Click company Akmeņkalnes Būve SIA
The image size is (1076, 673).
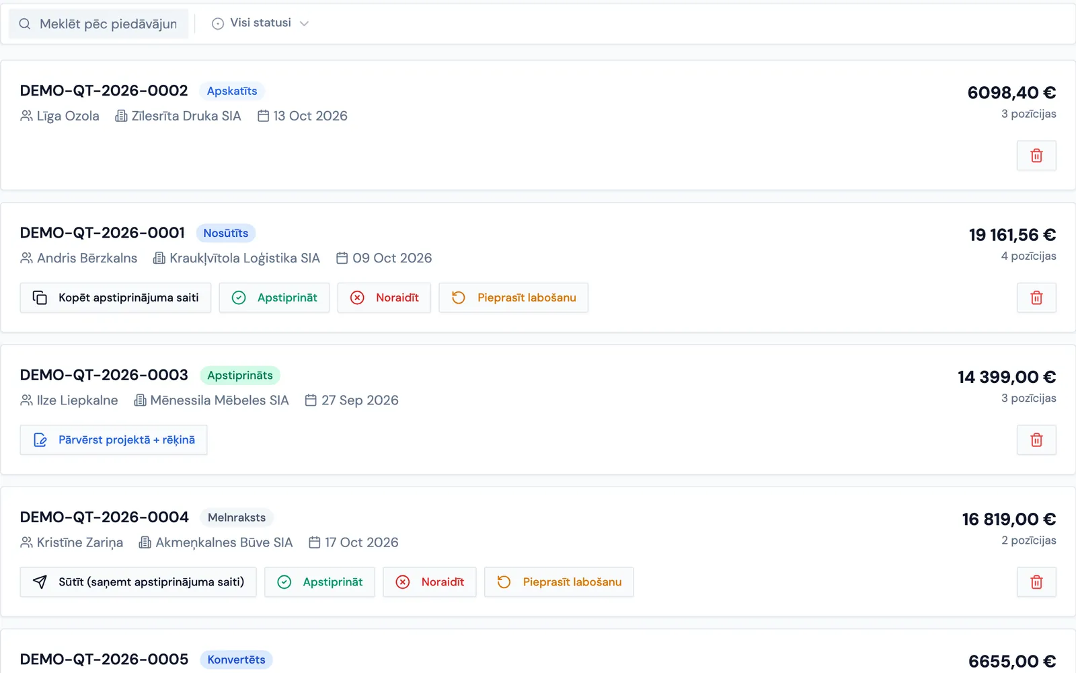[x=224, y=542]
